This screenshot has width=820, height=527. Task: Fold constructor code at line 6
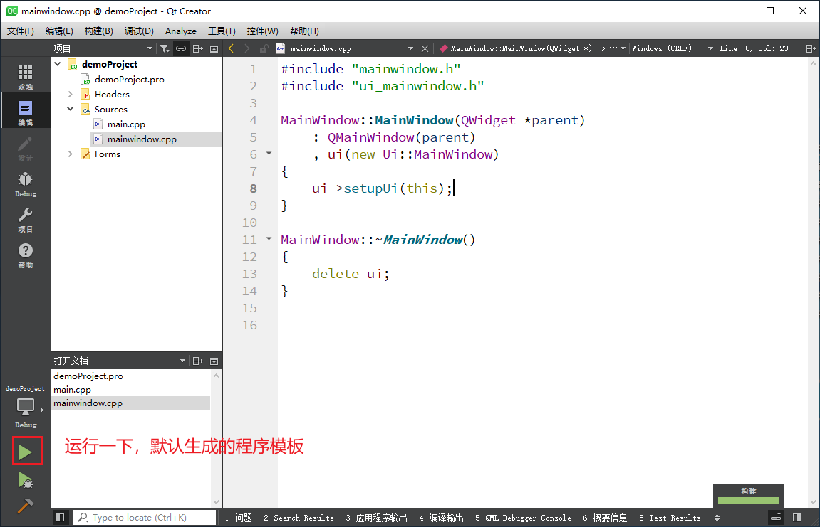tap(269, 154)
